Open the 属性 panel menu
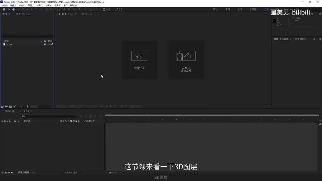322x181 pixels. (x=290, y=39)
